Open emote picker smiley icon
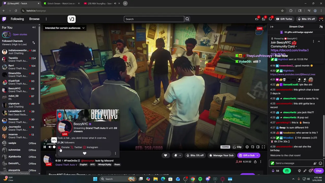The height and width of the screenshot is (183, 325). (x=320, y=163)
